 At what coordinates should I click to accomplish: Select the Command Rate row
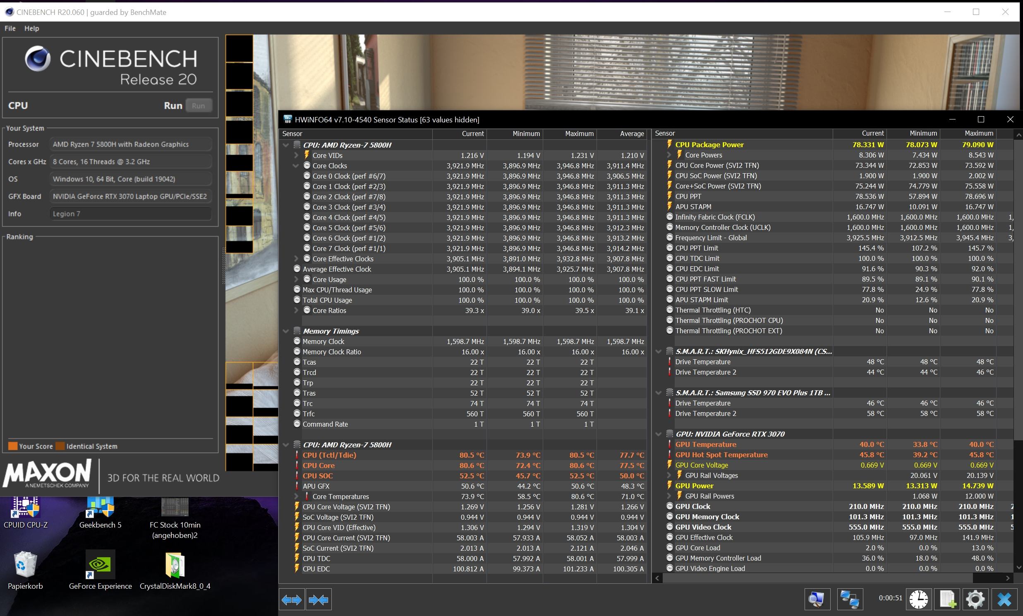[x=463, y=424]
